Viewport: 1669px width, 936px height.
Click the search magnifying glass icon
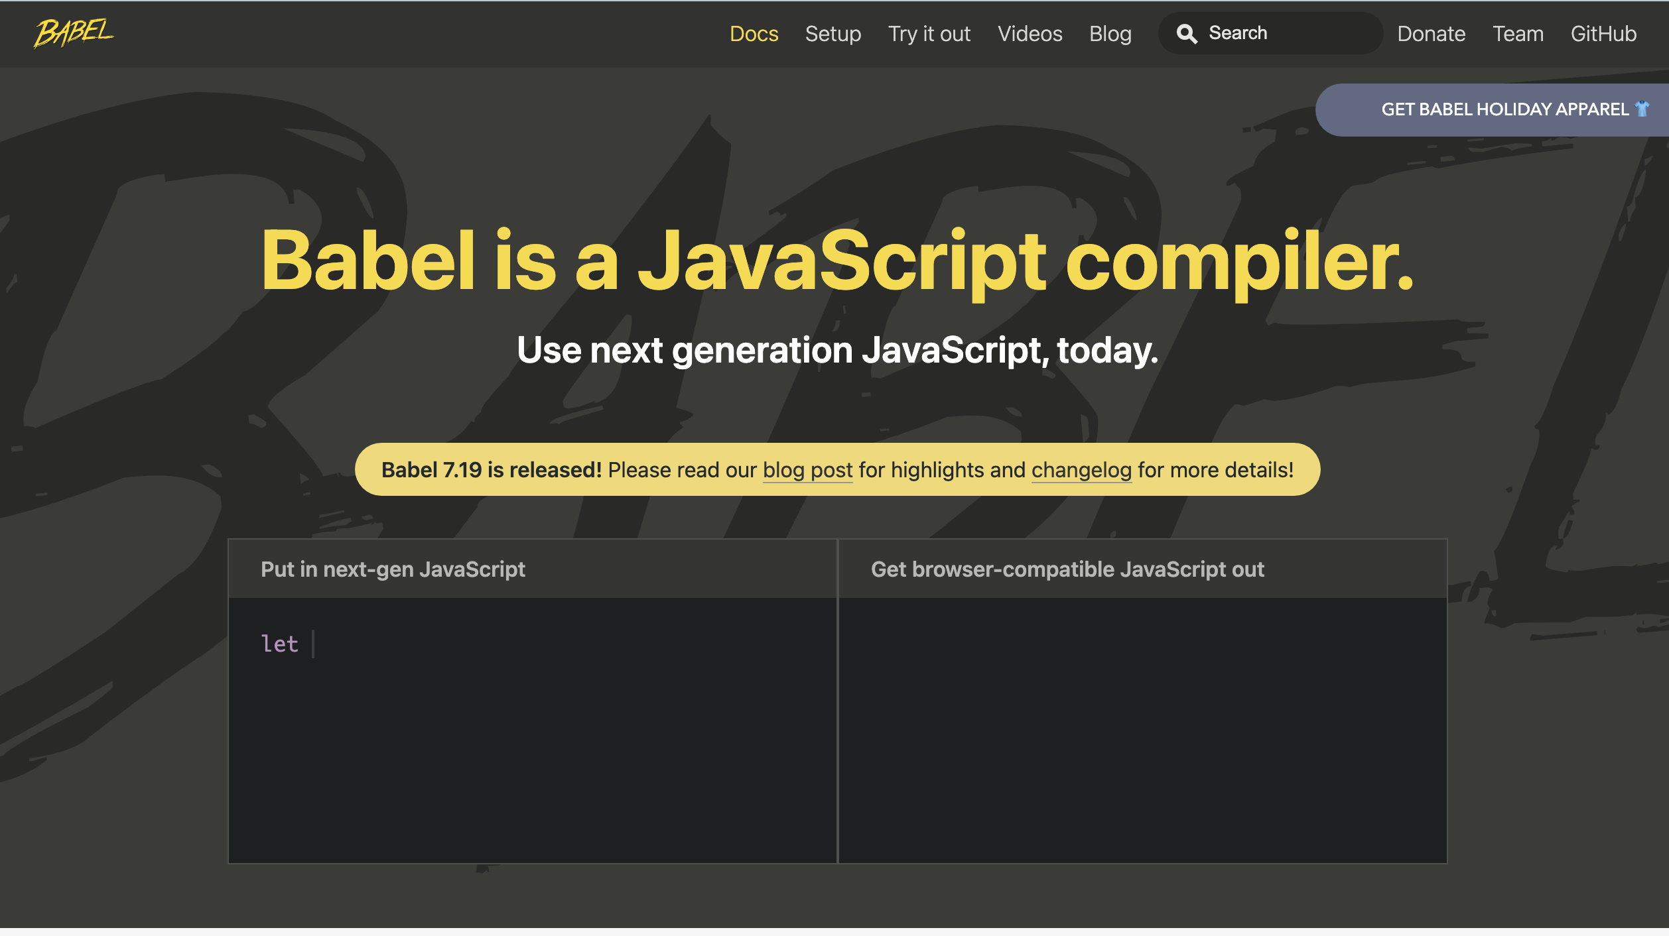coord(1187,34)
